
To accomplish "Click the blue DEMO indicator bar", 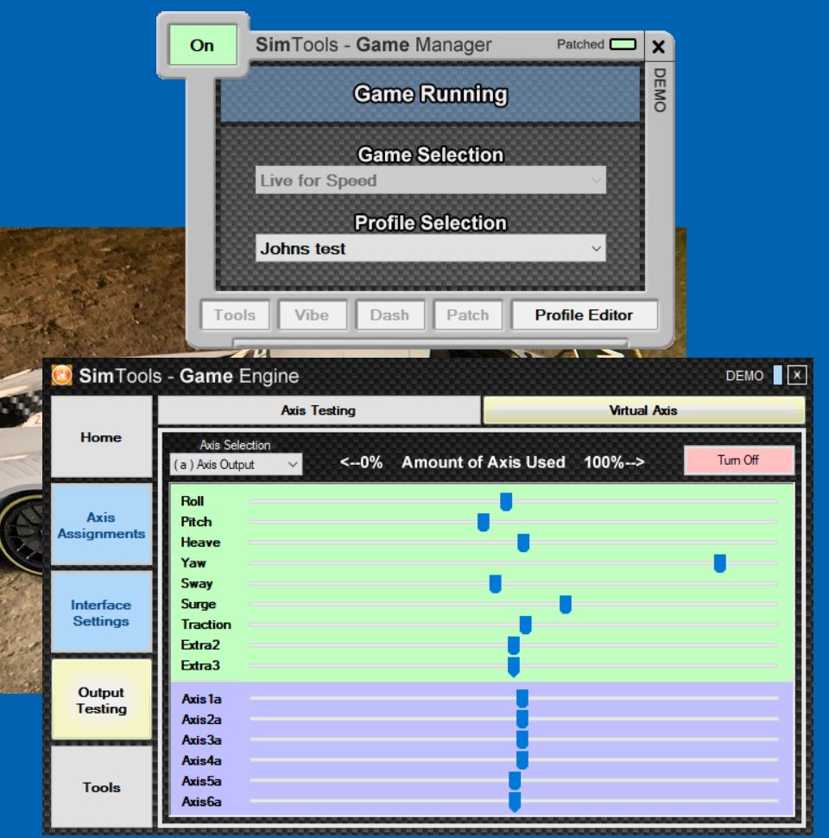I will [778, 375].
